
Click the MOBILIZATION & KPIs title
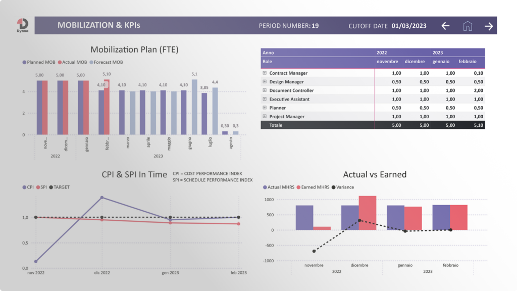[99, 25]
